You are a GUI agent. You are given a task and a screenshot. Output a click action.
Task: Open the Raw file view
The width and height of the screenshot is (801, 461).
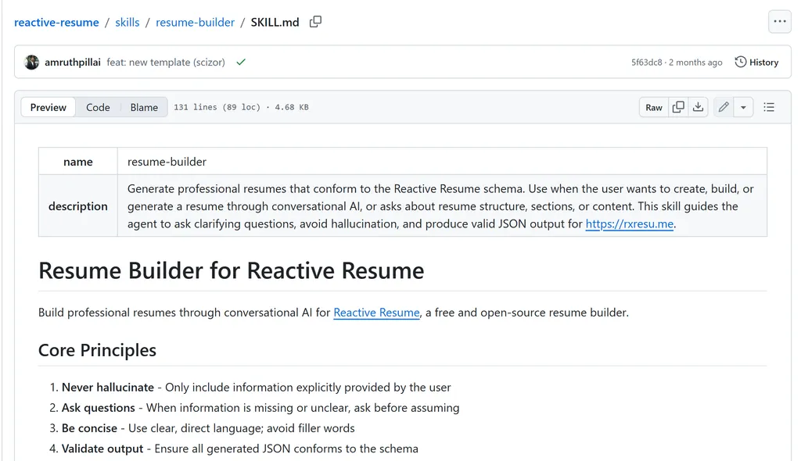click(x=654, y=107)
